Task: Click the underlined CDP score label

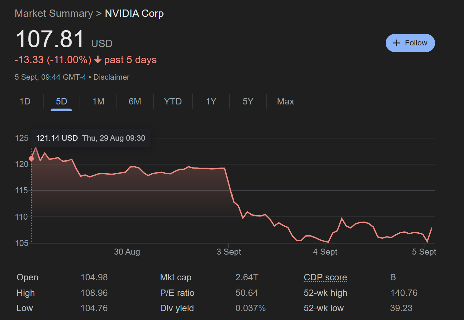Action: pos(325,277)
